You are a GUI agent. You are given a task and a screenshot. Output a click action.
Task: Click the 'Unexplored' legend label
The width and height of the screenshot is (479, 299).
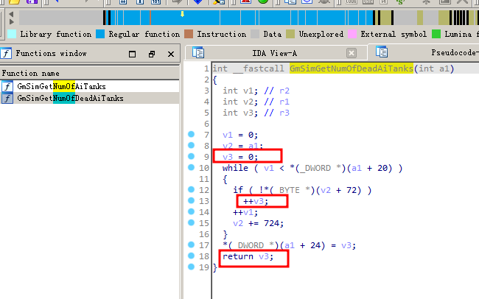click(321, 34)
